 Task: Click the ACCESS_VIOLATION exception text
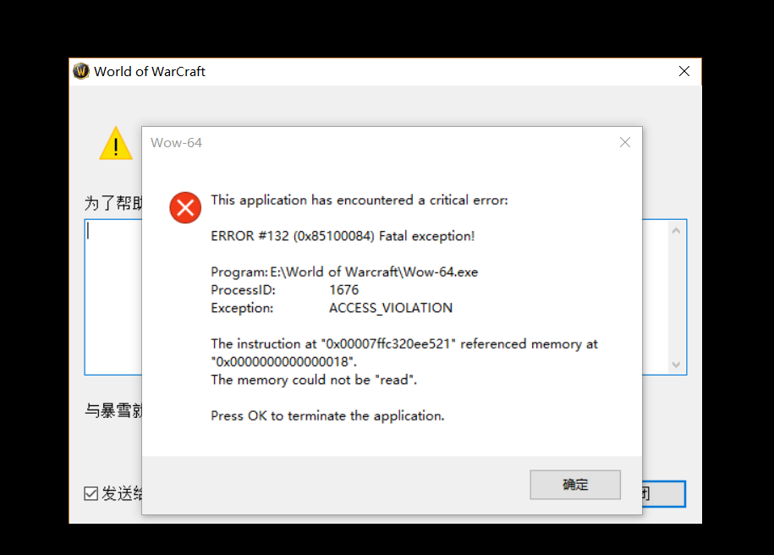[x=391, y=308]
